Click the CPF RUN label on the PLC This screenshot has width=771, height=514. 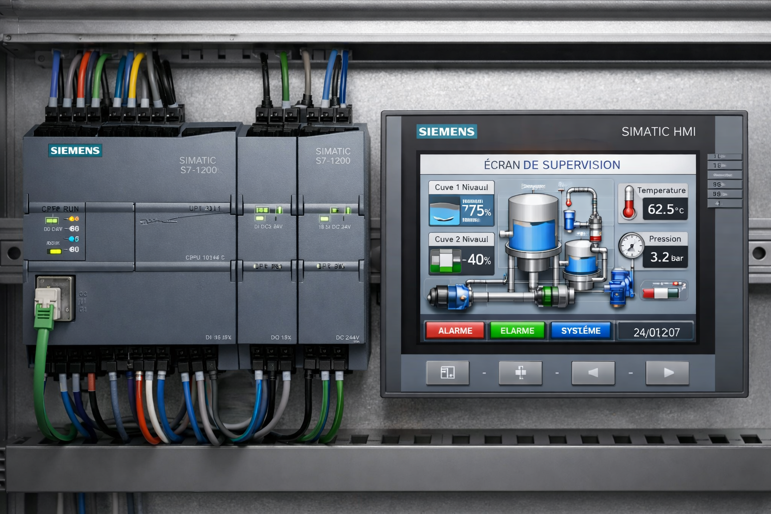coord(60,209)
